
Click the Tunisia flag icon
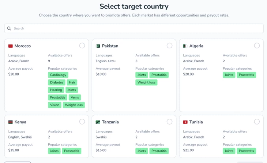click(185, 122)
